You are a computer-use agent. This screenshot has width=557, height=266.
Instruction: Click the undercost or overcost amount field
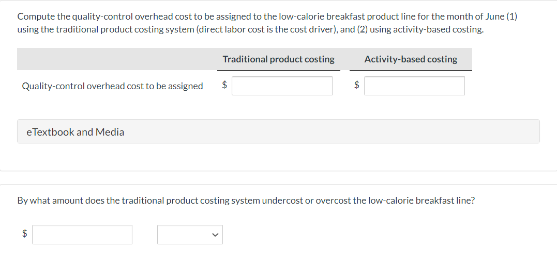coord(82,235)
